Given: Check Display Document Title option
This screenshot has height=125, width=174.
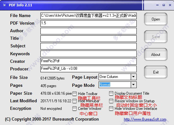Looking at the screenshot, I should [x=111, y=93].
